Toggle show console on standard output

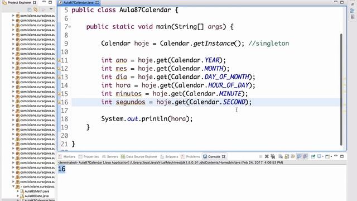299,156
